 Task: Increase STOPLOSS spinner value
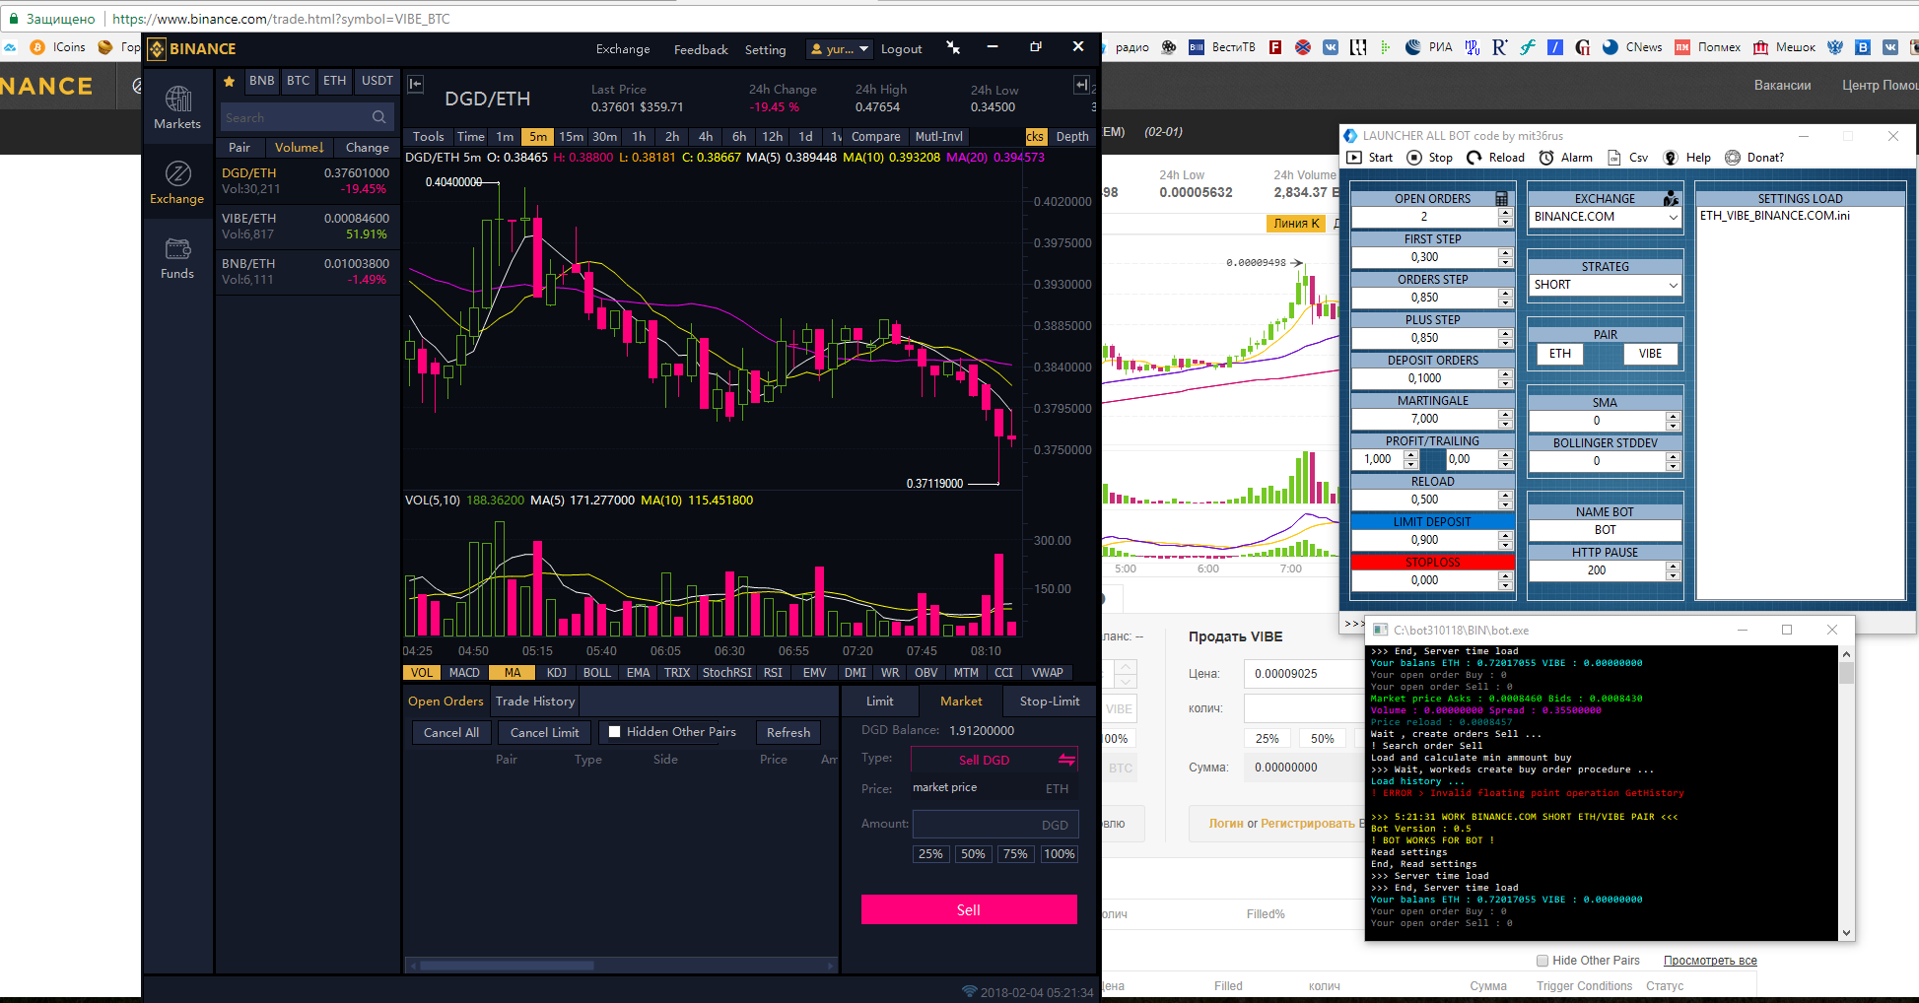[x=1505, y=575]
